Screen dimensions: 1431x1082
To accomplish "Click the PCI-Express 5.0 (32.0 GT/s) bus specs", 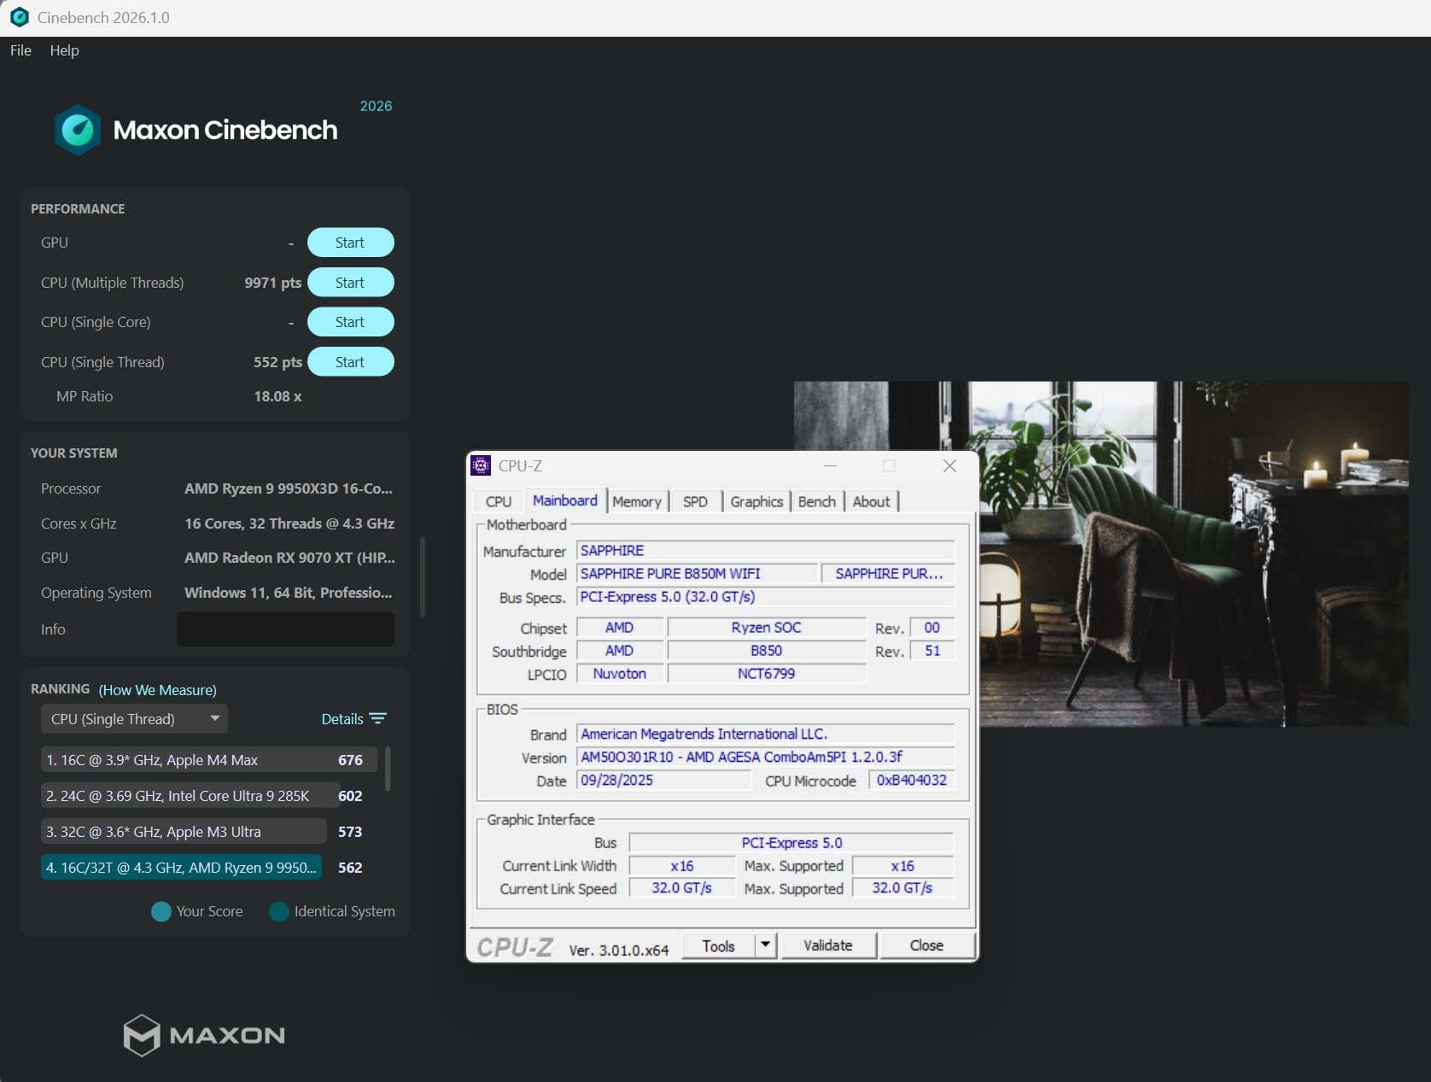I will click(766, 597).
